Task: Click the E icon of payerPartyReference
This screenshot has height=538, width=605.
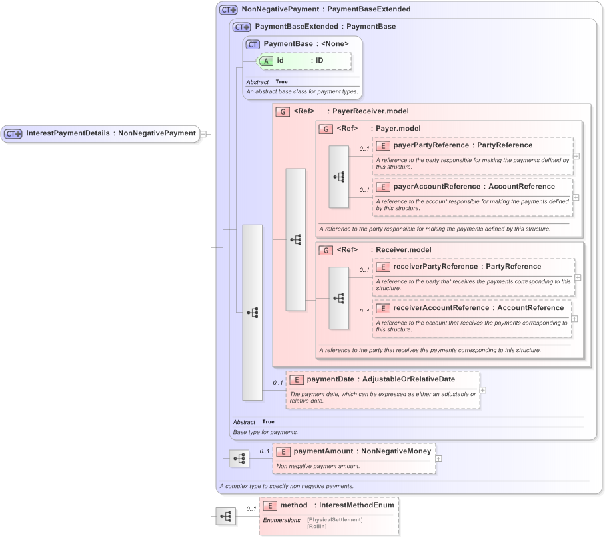Action: click(x=382, y=145)
